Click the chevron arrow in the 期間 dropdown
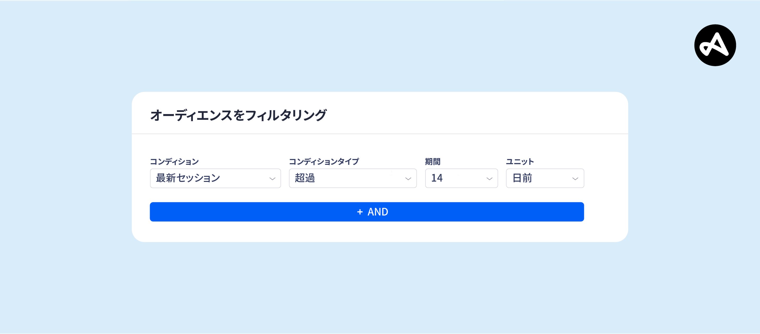 [489, 179]
